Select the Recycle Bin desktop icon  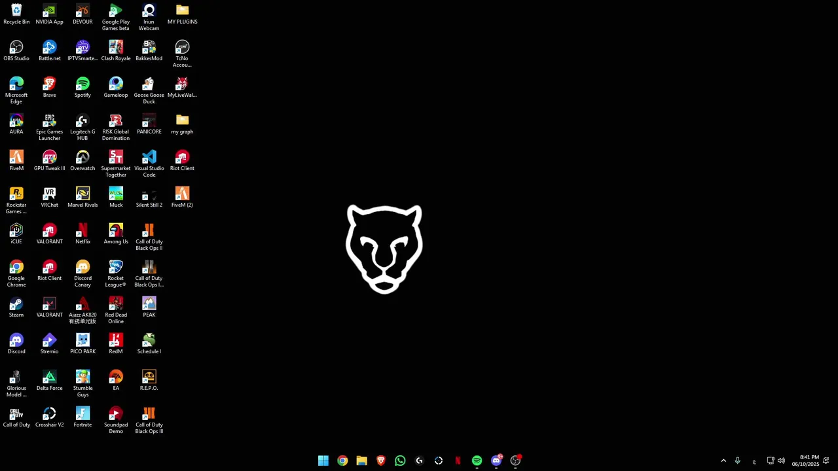pos(16,14)
